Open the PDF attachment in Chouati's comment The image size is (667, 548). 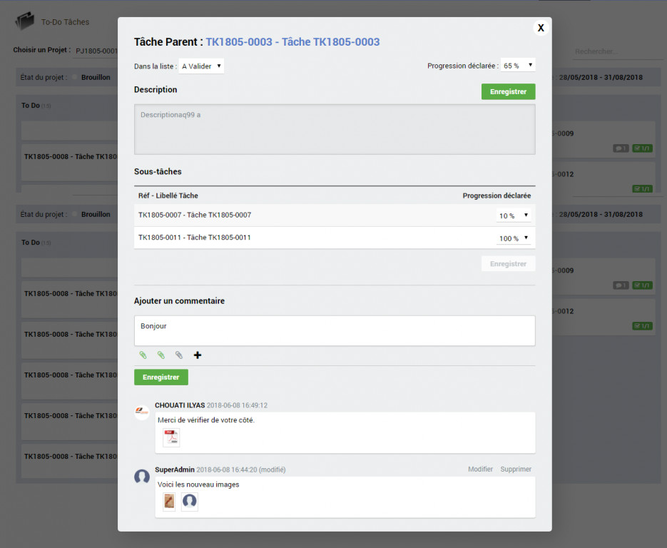click(171, 437)
